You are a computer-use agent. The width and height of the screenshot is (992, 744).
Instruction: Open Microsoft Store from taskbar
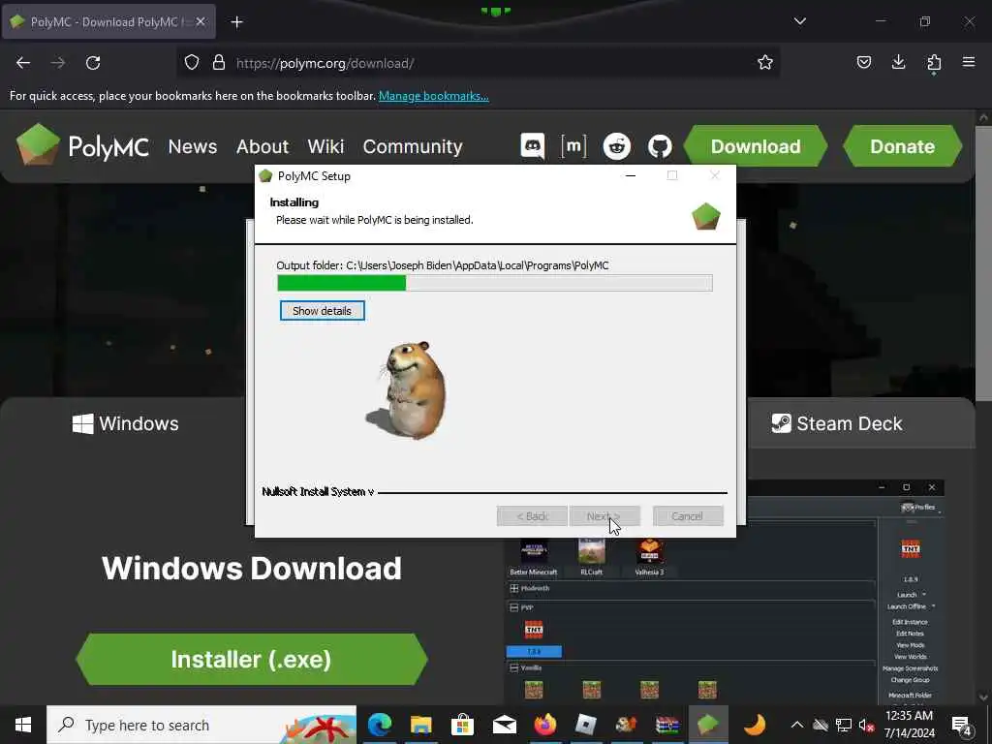point(462,725)
